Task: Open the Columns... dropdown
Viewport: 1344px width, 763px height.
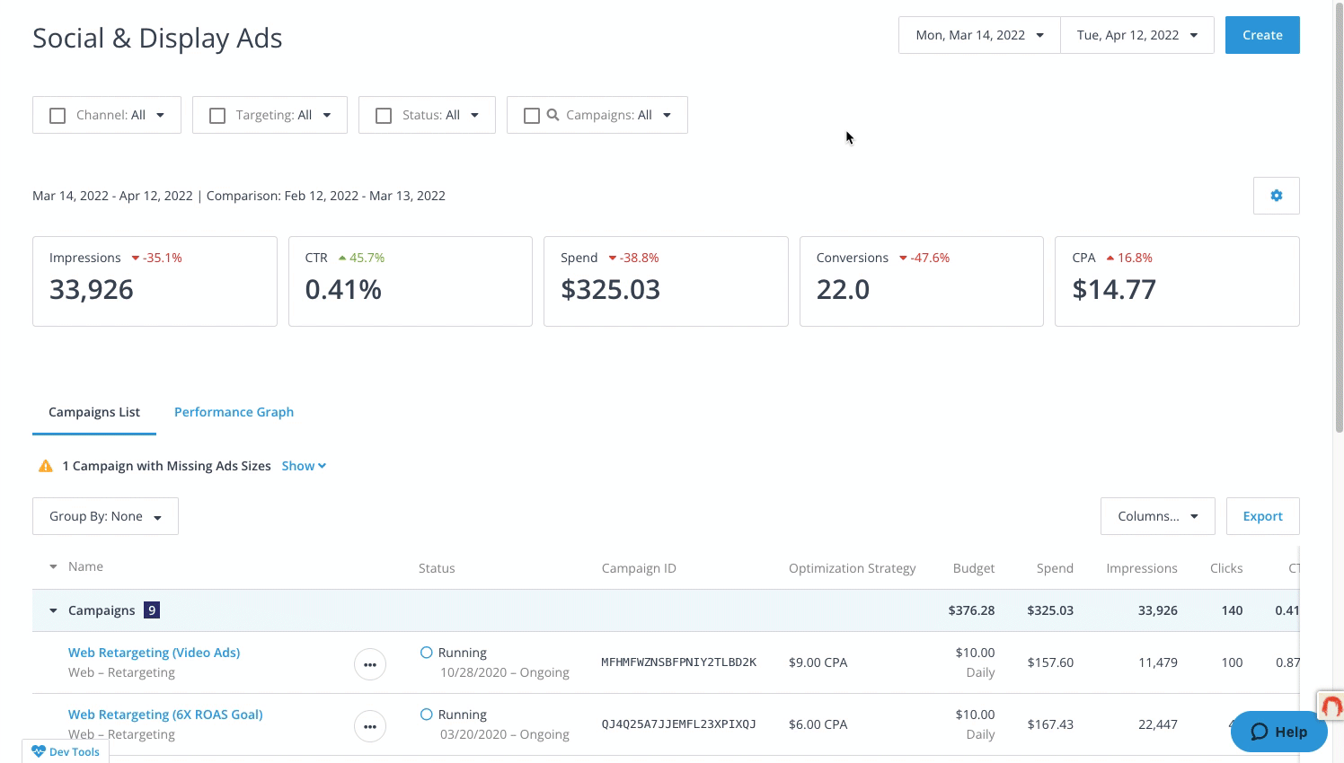Action: pos(1157,516)
